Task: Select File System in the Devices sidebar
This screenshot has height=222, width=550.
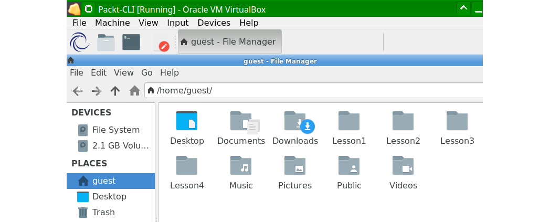Action: coord(115,130)
